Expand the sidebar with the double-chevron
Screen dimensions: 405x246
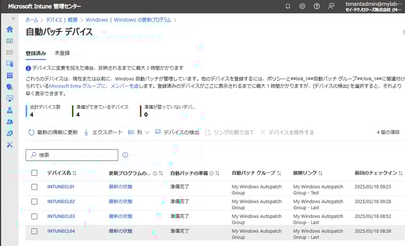click(x=13, y=18)
